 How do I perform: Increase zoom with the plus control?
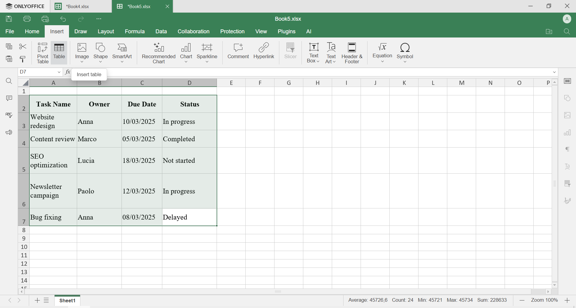(x=567, y=300)
